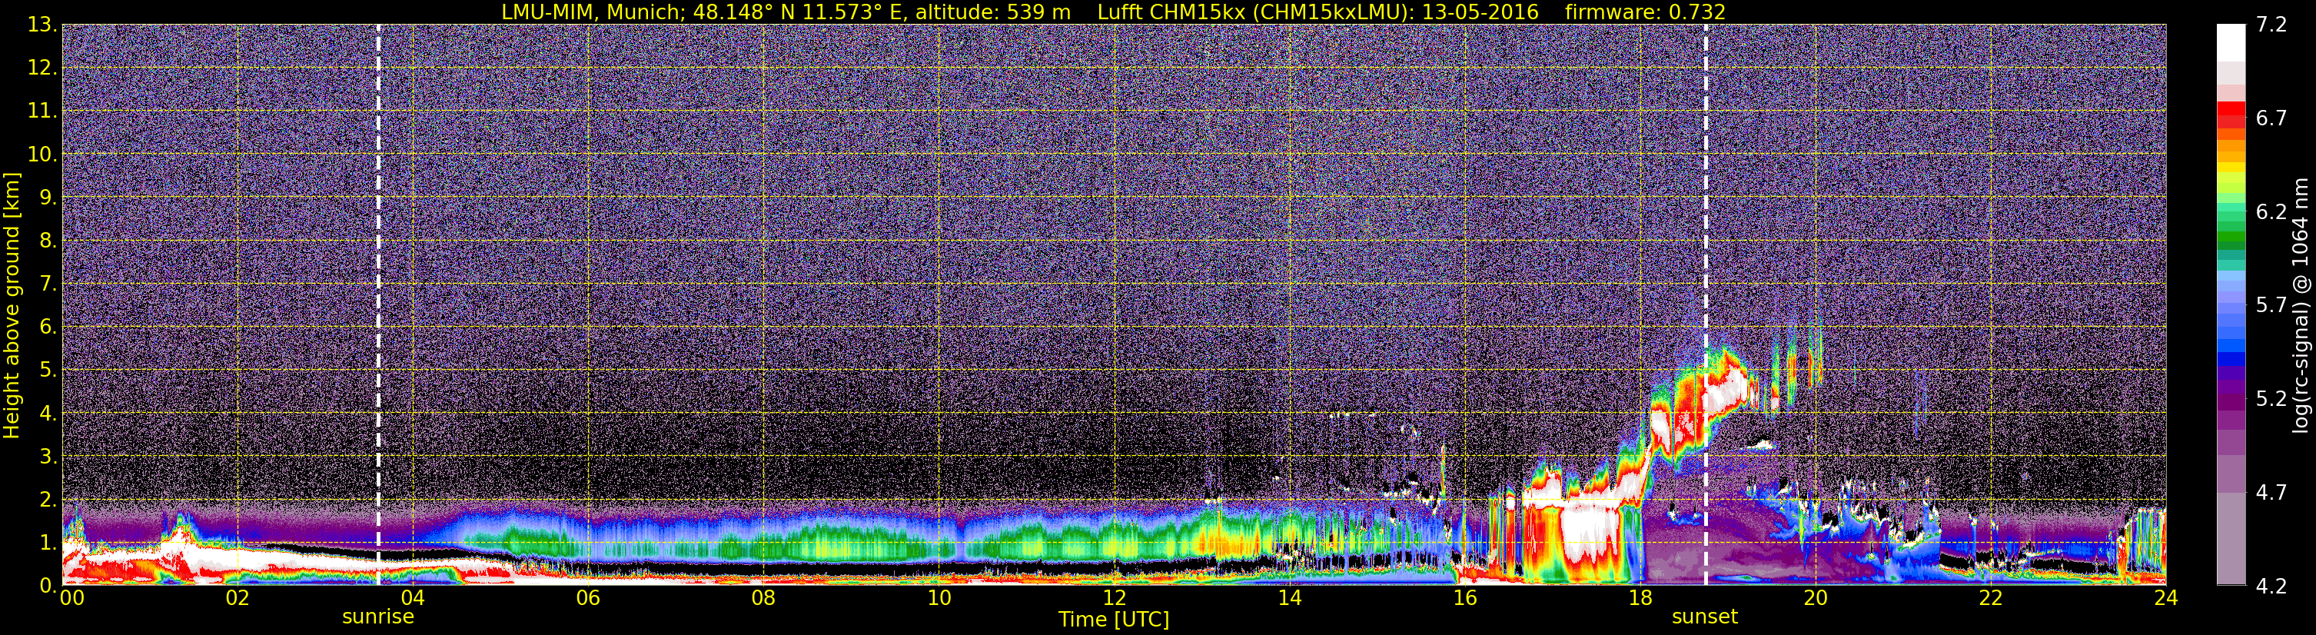Image resolution: width=2316 pixels, height=635 pixels.
Task: Click the 16 tick on the time axis
Action: [1464, 598]
